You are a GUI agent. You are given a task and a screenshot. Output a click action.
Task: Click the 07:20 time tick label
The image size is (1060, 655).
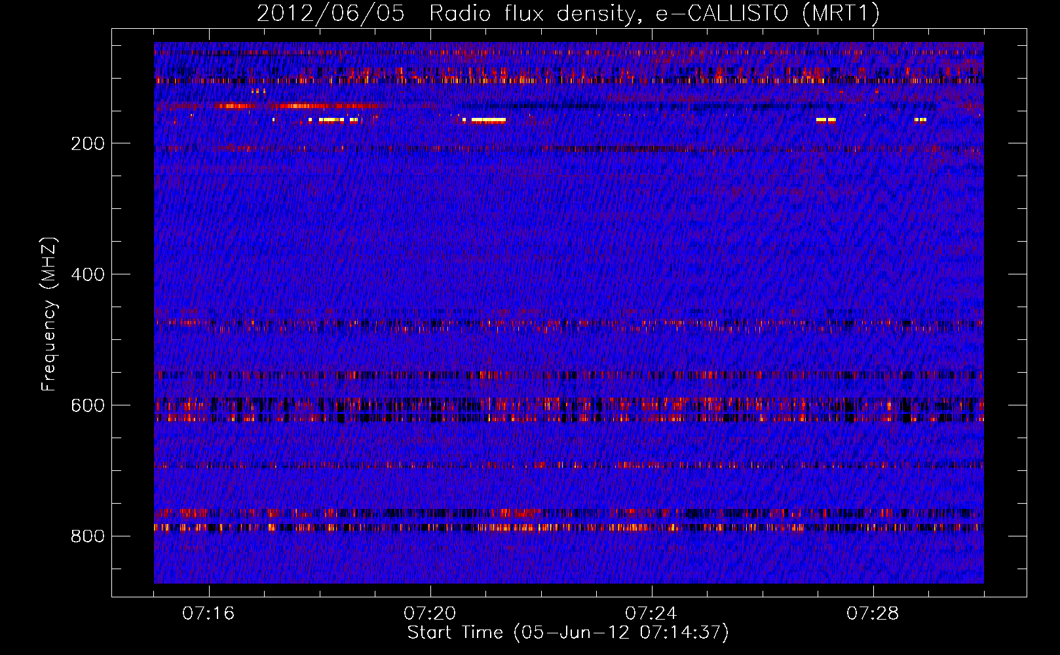tap(430, 614)
